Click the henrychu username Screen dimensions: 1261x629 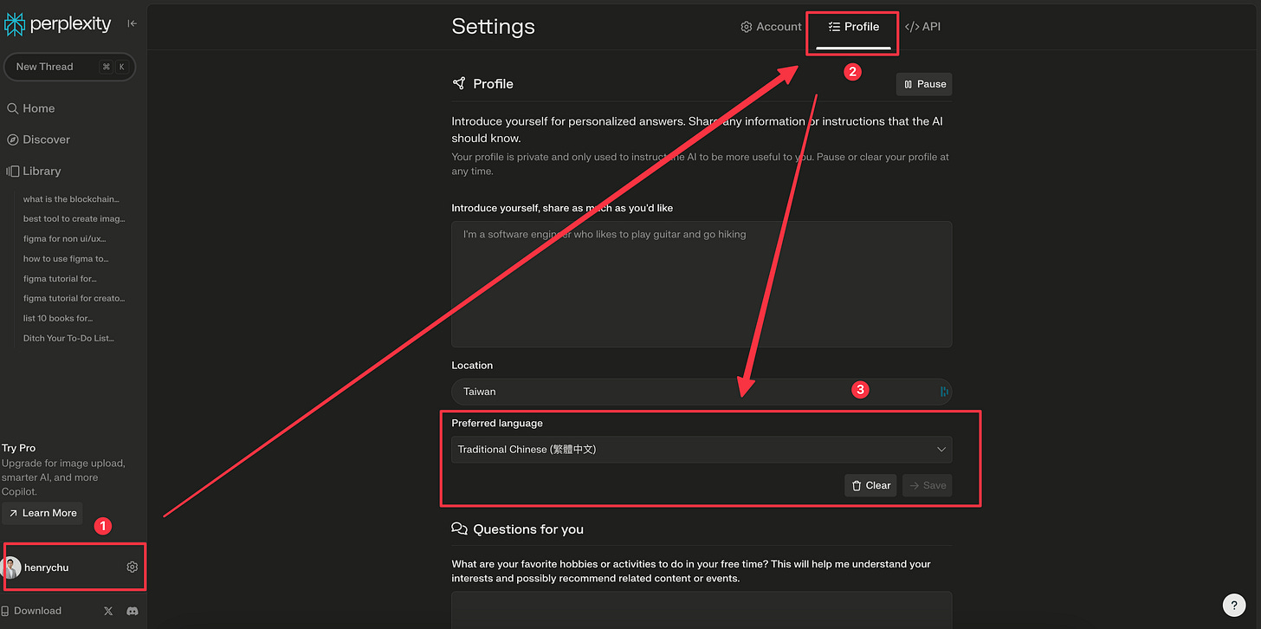(46, 567)
